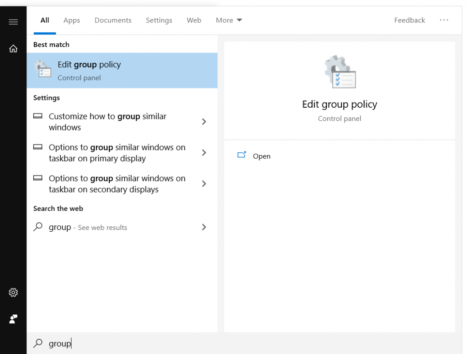
Task: Switch to the Settings tab
Action: click(159, 20)
